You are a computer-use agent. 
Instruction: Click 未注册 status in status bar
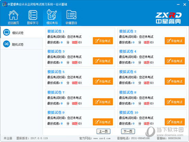(x=8, y=138)
